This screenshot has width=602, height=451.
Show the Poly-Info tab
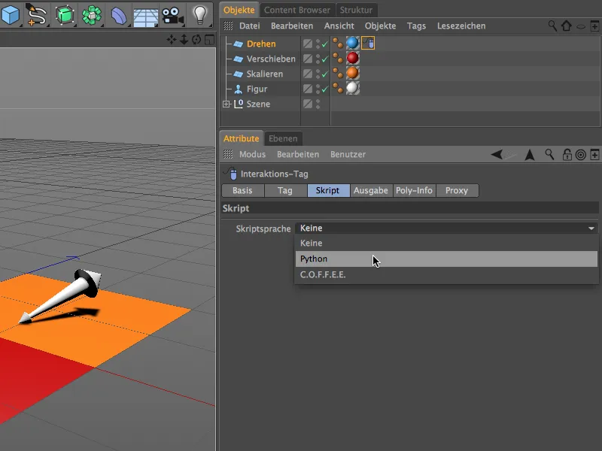[x=414, y=191]
